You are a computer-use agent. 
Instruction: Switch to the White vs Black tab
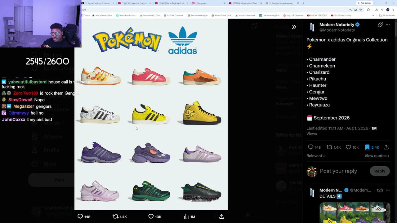coord(172,3)
